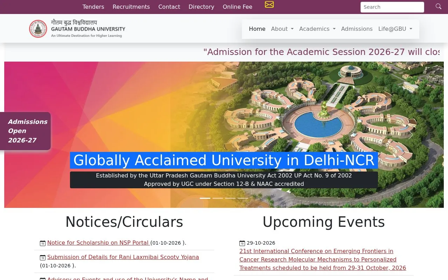Open the mail envelope icon
Image resolution: width=448 pixels, height=280 pixels.
pyautogui.click(x=269, y=5)
